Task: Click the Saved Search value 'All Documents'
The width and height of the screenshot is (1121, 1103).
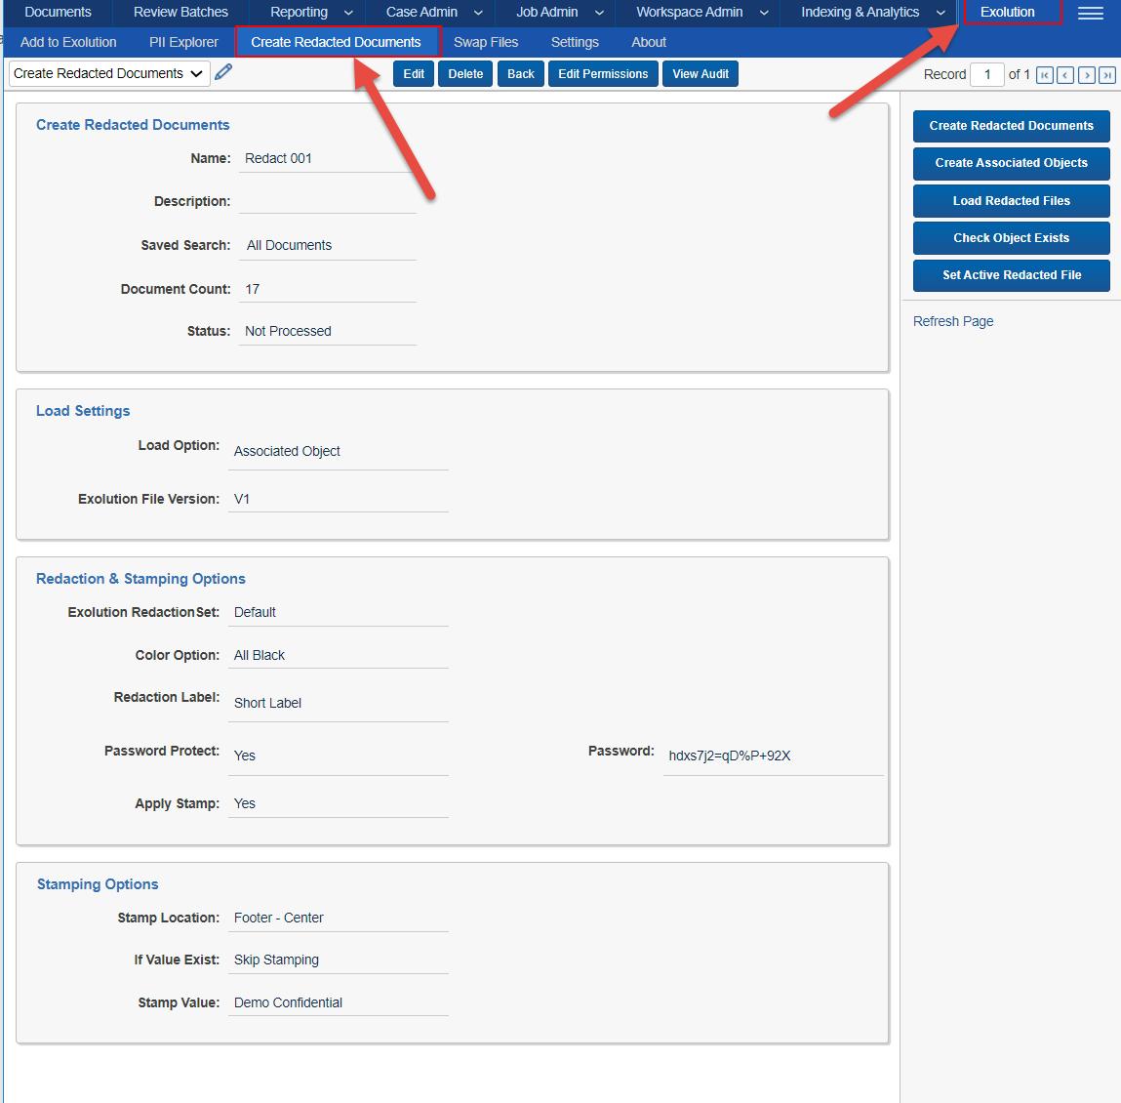Action: pos(289,245)
